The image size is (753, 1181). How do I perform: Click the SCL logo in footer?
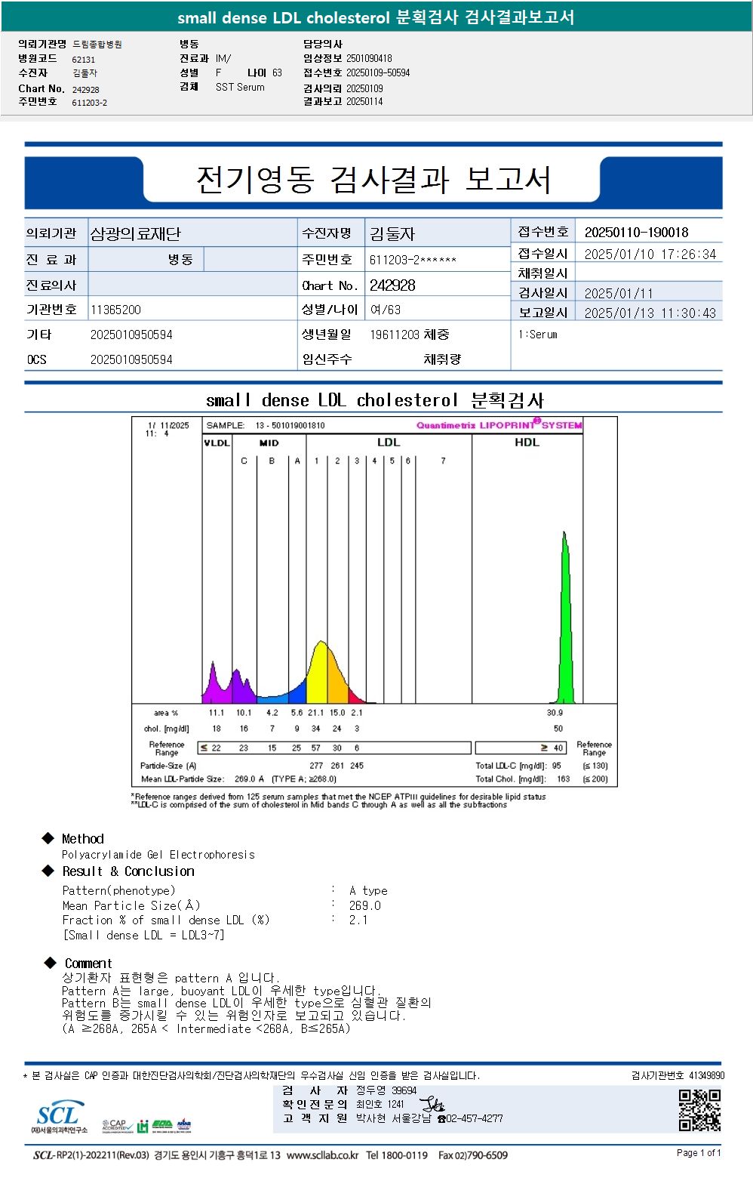point(59,1117)
